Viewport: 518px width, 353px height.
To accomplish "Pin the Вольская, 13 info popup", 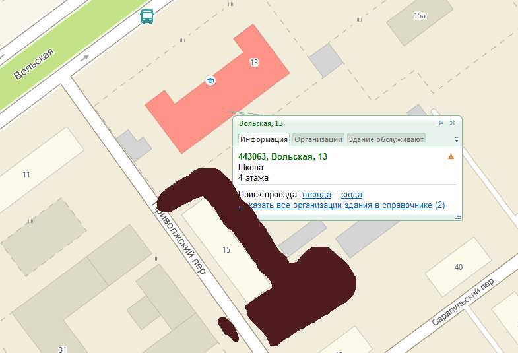I will 440,123.
